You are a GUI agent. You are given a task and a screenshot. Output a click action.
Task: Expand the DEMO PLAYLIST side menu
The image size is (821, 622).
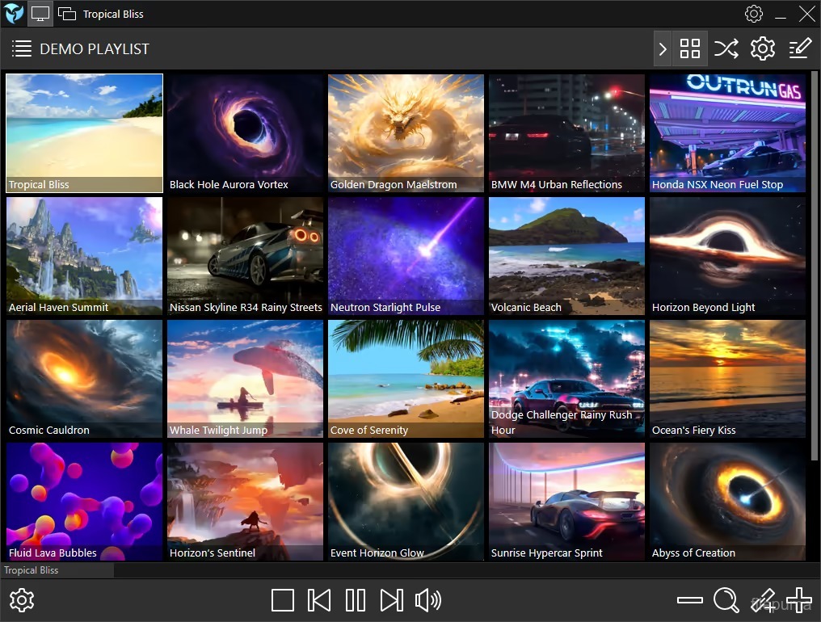22,48
